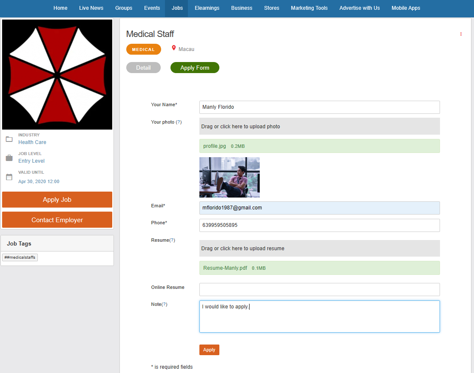The width and height of the screenshot is (474, 373).
Task: Click the Apr 30, 2020 12:00 date
Action: 39,181
